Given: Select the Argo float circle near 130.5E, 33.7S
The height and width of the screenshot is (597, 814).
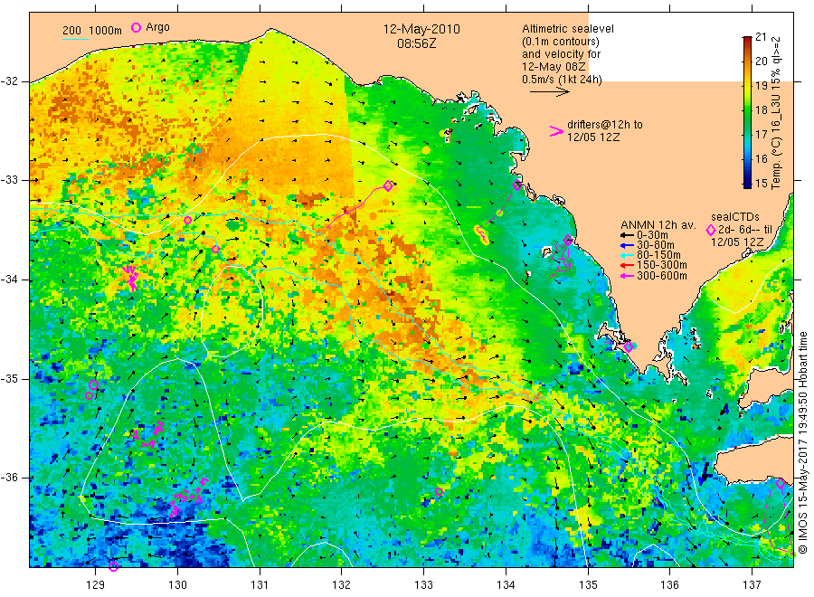Looking at the screenshot, I should click(x=215, y=250).
